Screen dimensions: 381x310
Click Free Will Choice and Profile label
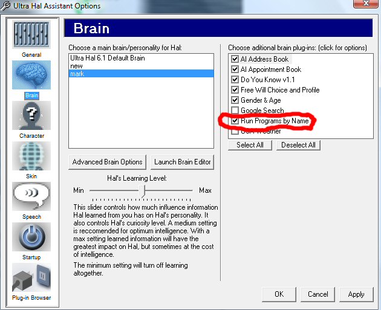[280, 90]
